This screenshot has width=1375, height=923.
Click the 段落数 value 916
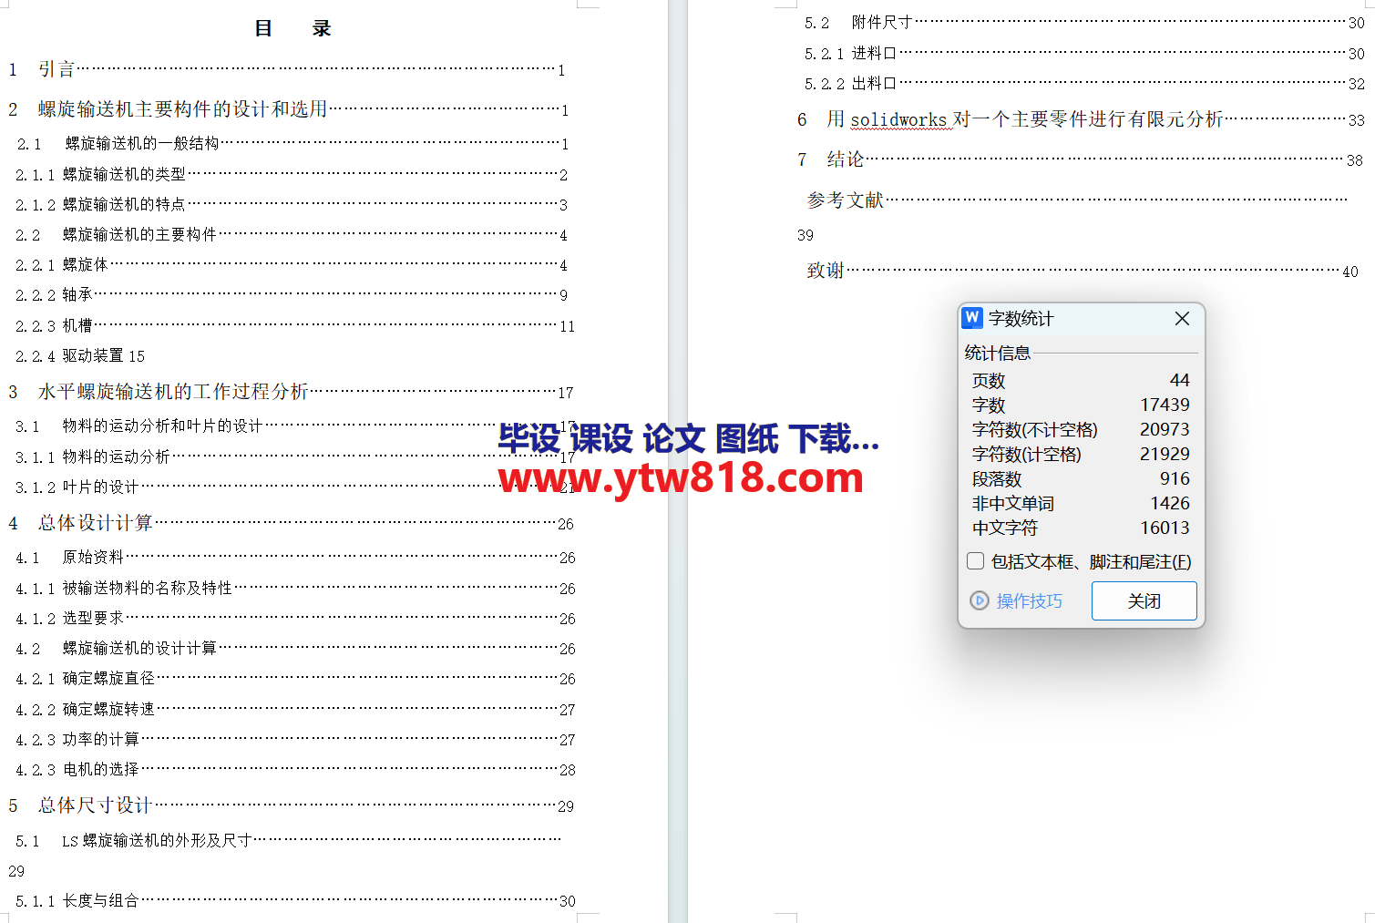pos(1175,478)
